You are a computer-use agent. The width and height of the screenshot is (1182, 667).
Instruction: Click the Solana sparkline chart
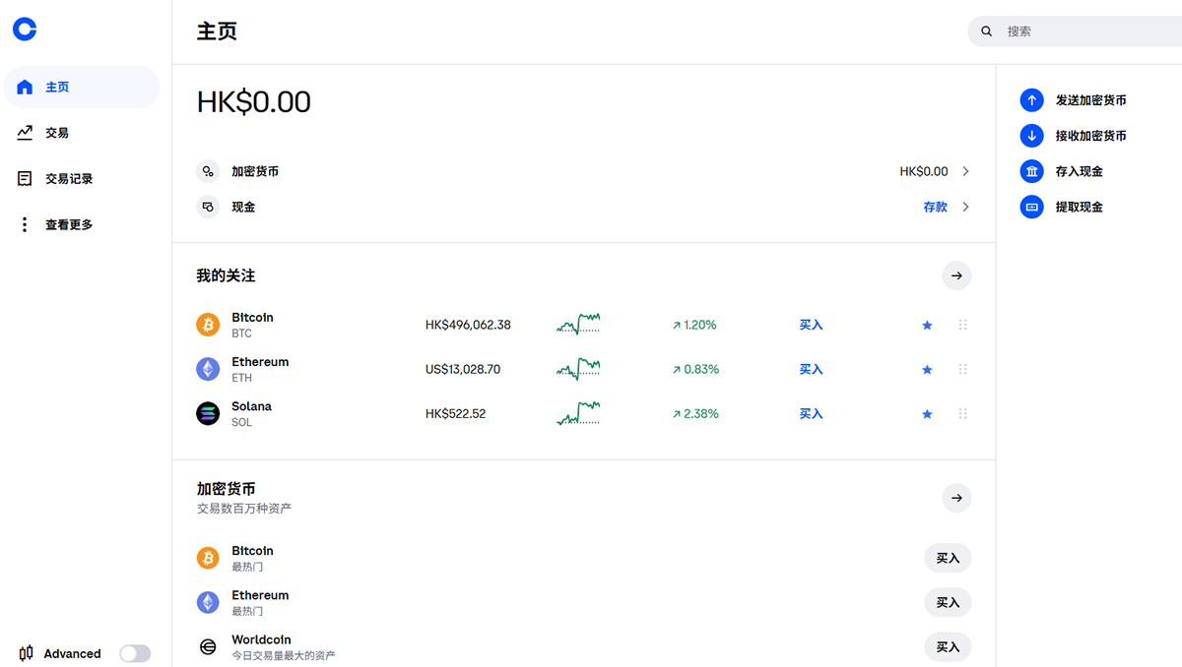578,413
